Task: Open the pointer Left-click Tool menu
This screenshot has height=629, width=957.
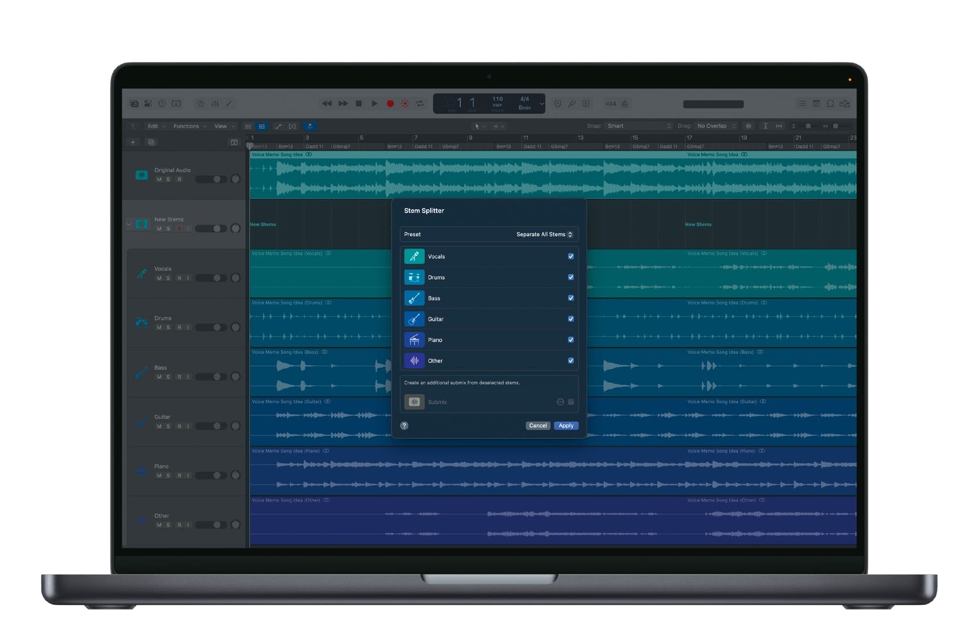Action: coord(479,126)
